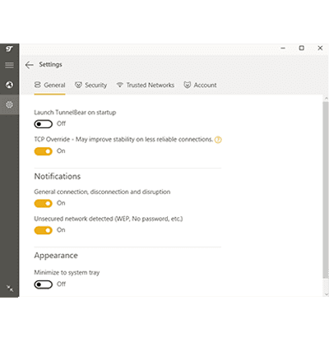This screenshot has height=342, width=329.
Task: Go back using the Settings arrow
Action: pos(30,65)
